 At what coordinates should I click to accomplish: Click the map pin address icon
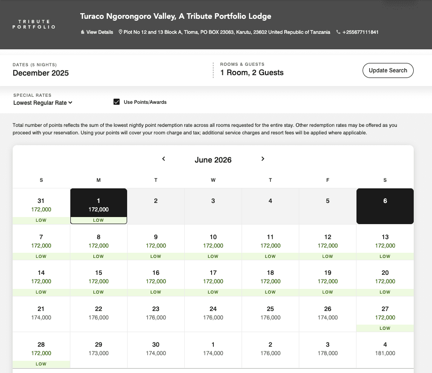pyautogui.click(x=121, y=32)
